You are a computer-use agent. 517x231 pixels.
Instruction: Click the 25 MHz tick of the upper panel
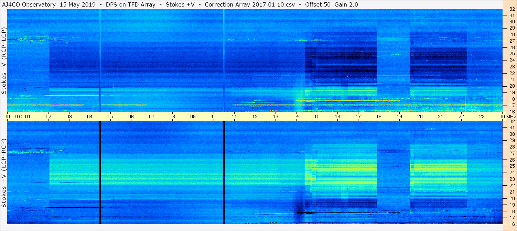[x=511, y=54]
